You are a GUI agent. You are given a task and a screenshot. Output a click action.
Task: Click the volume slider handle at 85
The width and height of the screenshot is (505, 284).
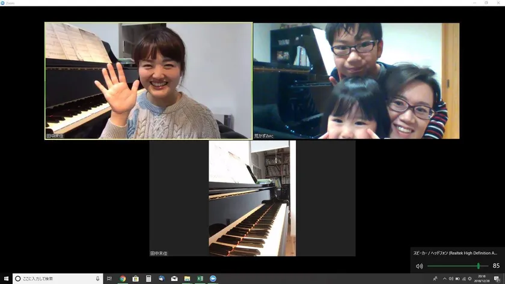click(479, 266)
